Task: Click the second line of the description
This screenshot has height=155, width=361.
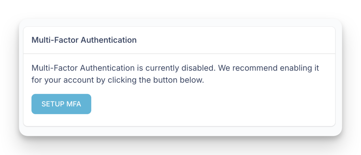Action: [118, 80]
